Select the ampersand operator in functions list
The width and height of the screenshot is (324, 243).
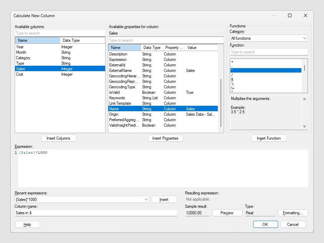pyautogui.click(x=266, y=79)
